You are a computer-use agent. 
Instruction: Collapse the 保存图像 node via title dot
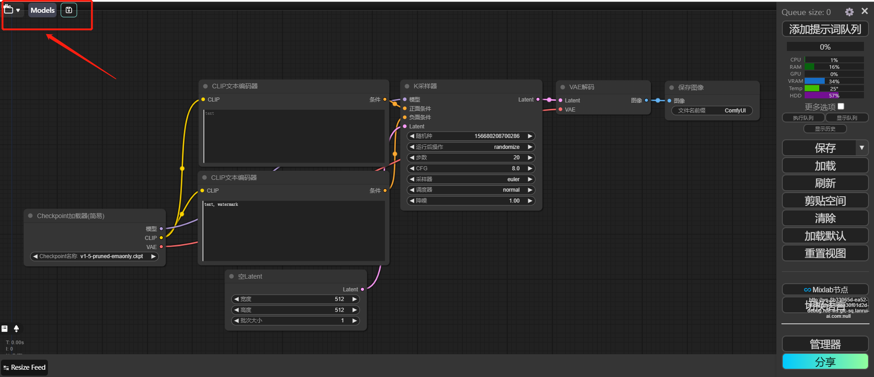point(671,87)
